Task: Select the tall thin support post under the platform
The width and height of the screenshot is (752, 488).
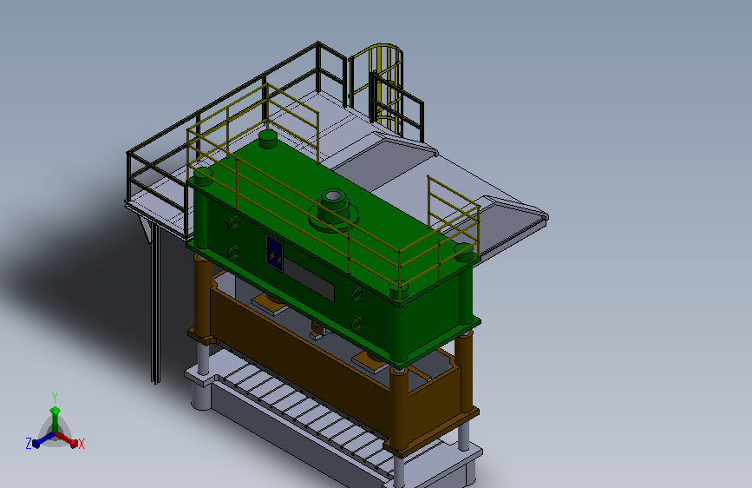Action: (x=155, y=305)
